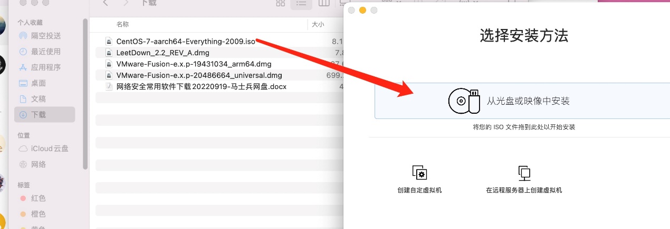670x229 pixels.
Task: Switch Finder to list view
Action: point(301,4)
